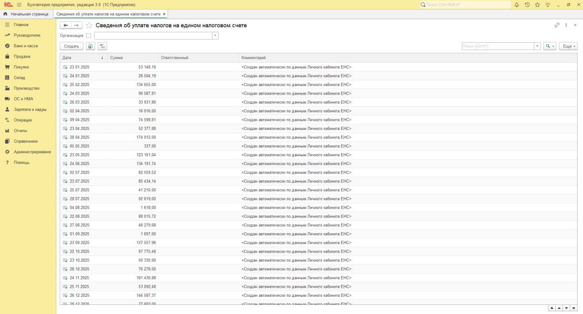Open the history clock icon

[527, 5]
